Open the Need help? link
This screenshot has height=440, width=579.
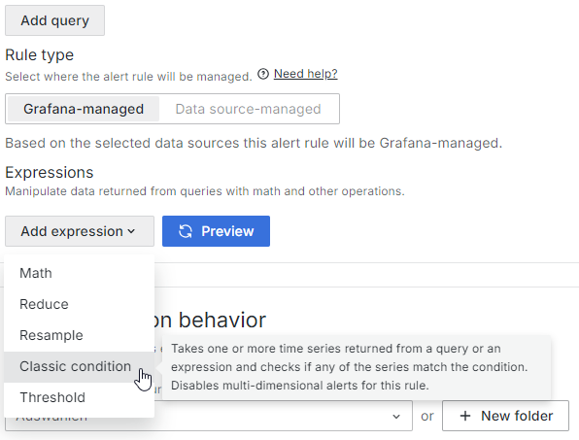point(305,74)
